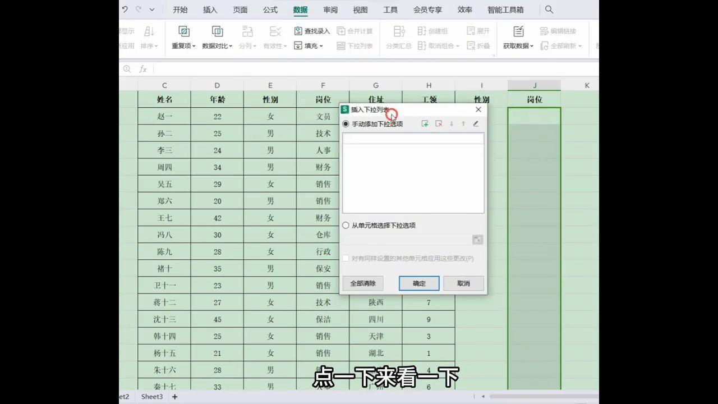
Task: Select the cell containing 仓库
Action: (323, 235)
